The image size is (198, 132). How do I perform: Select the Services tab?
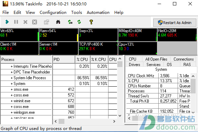154,65
